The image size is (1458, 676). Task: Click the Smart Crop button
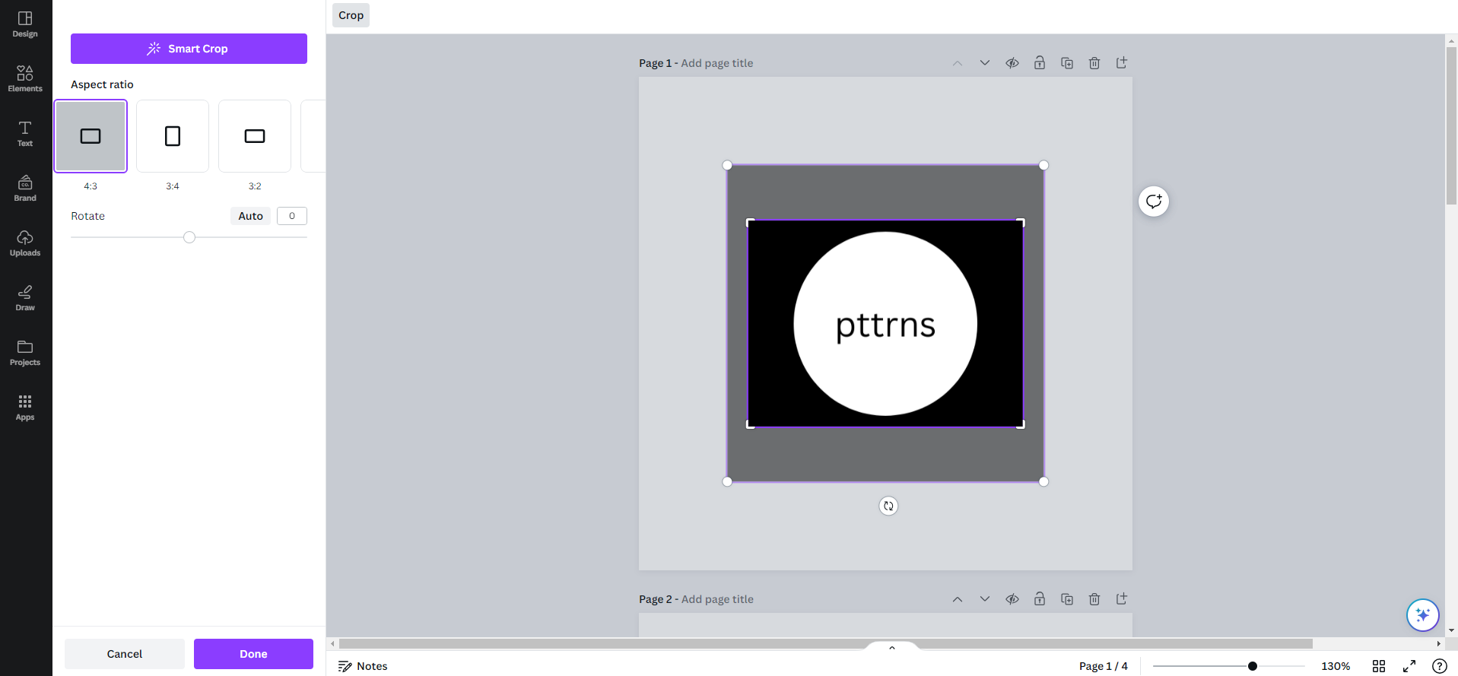coord(189,49)
